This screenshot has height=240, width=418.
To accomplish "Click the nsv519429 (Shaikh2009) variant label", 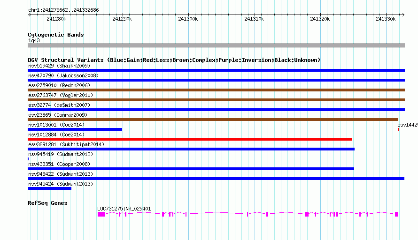I will (x=59, y=66).
